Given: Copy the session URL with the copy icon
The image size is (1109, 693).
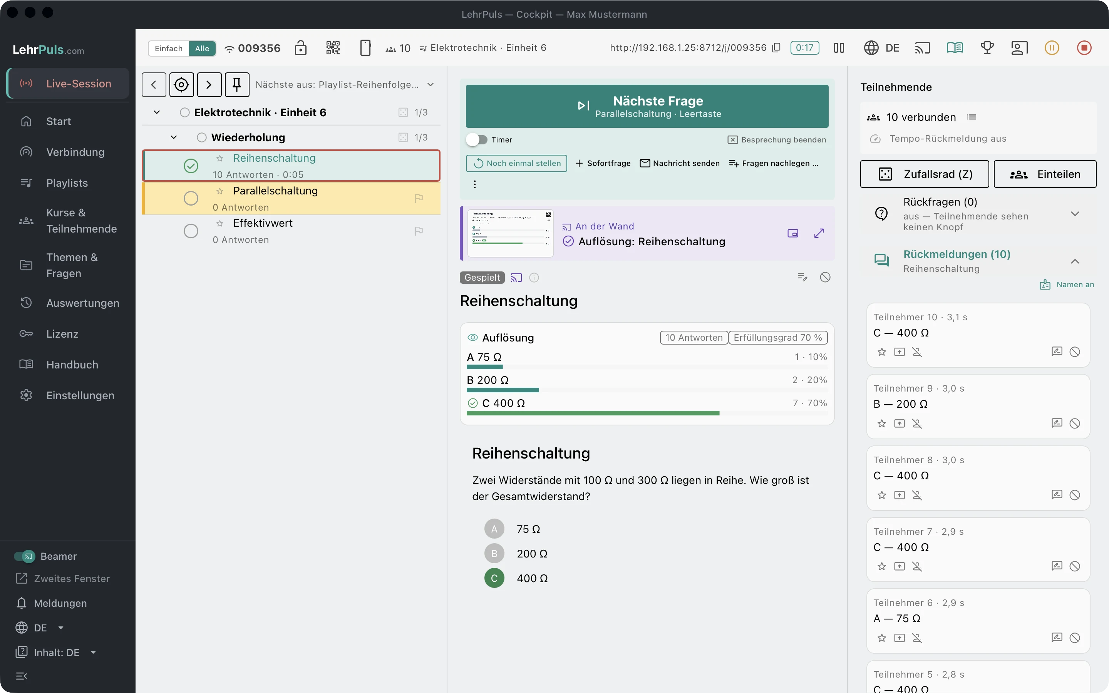Looking at the screenshot, I should (x=776, y=48).
